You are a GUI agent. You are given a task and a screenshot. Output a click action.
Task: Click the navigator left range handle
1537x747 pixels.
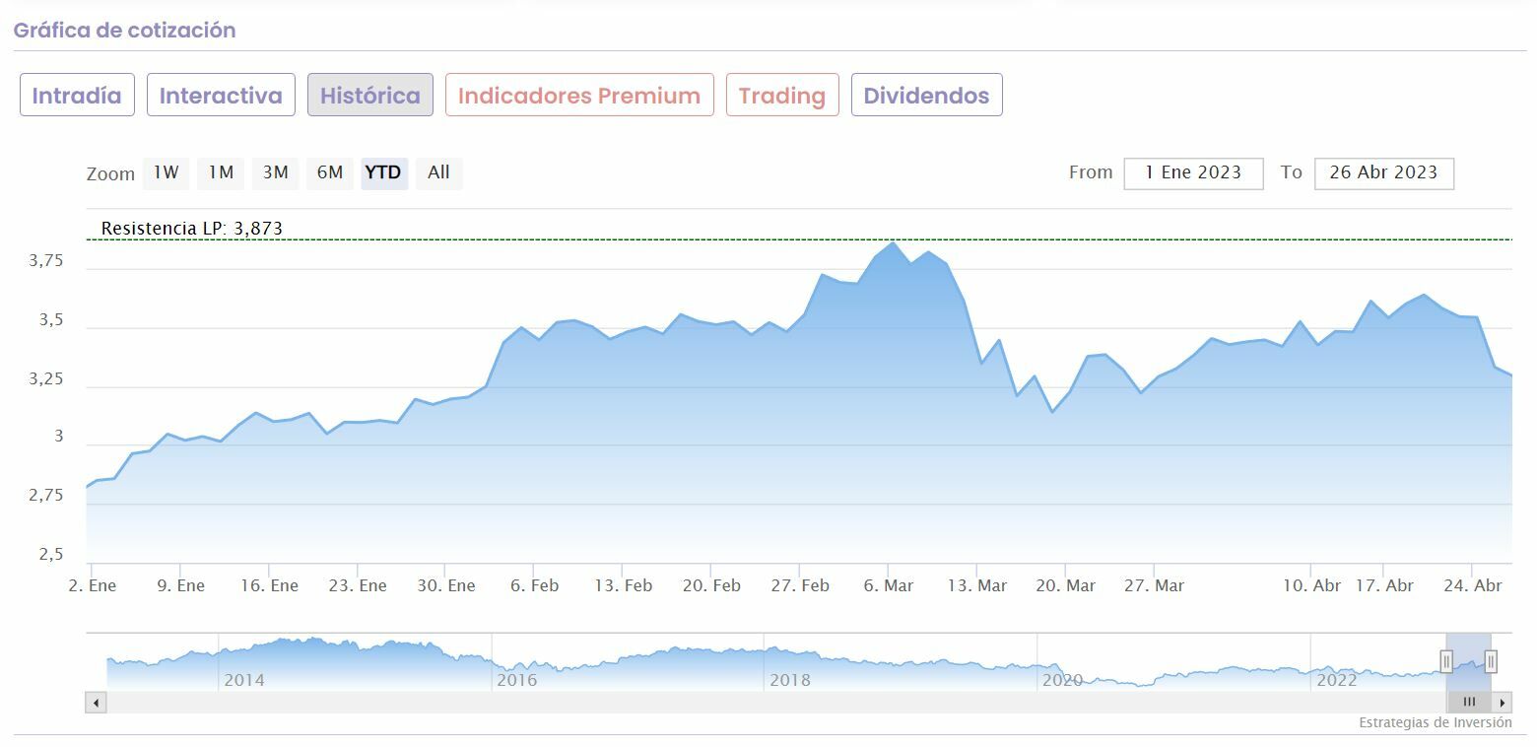tap(1446, 661)
